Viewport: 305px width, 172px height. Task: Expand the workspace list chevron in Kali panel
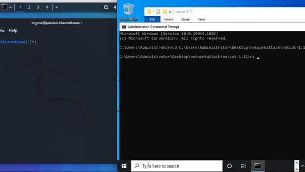[x=56, y=8]
